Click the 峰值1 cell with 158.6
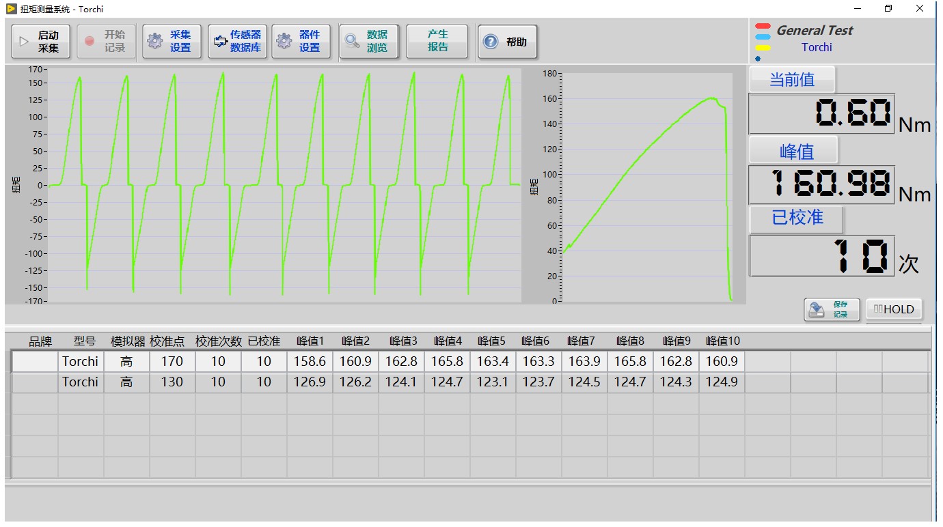 coord(310,362)
